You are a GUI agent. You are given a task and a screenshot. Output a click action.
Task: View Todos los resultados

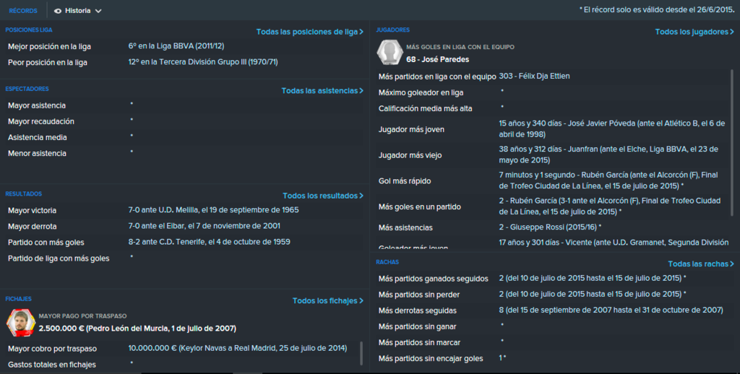(x=323, y=196)
